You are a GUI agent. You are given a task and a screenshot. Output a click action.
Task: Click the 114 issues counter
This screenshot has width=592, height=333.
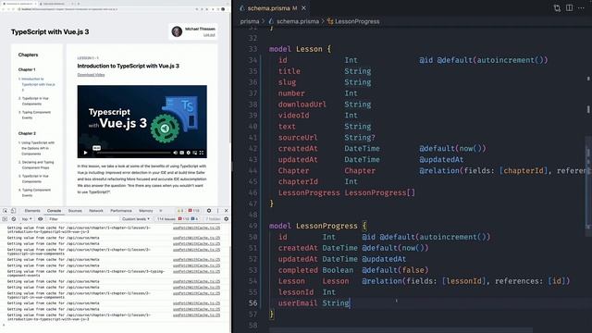click(x=178, y=219)
